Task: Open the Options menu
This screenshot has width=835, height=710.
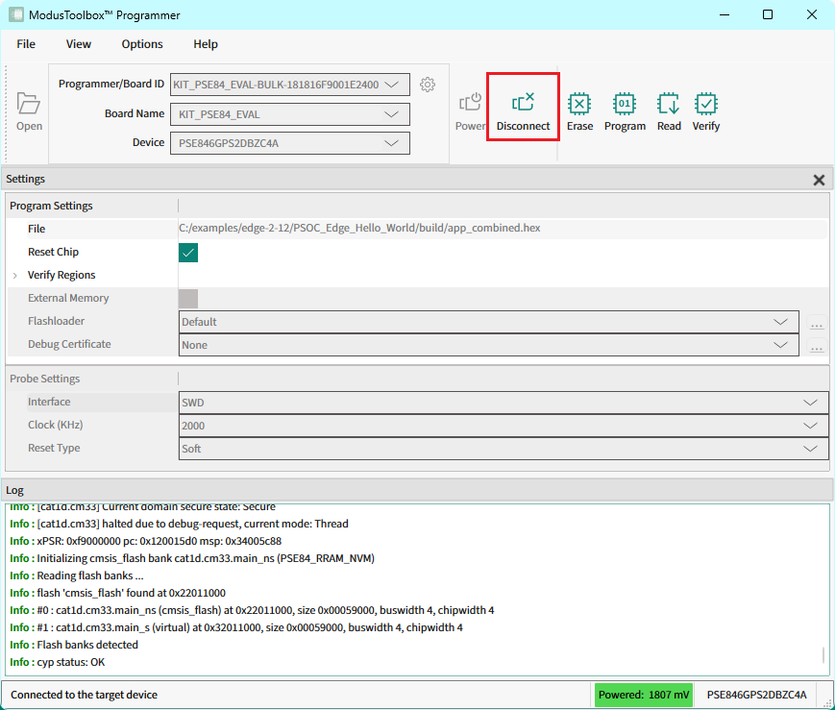Action: (x=142, y=44)
